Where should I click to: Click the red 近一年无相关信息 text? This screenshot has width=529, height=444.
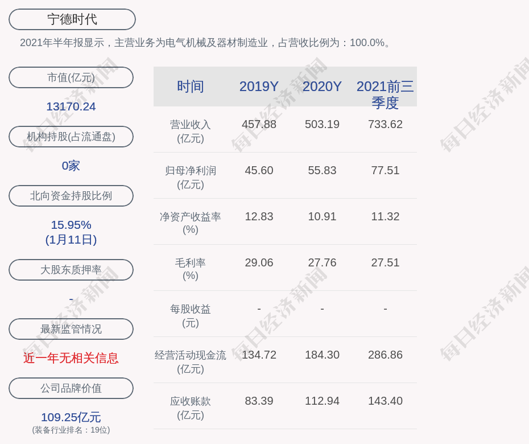(71, 358)
